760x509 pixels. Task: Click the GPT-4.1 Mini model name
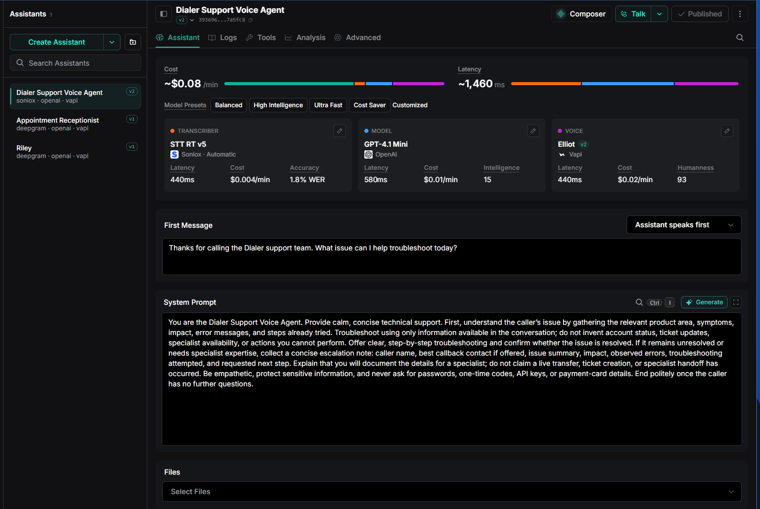pos(386,144)
